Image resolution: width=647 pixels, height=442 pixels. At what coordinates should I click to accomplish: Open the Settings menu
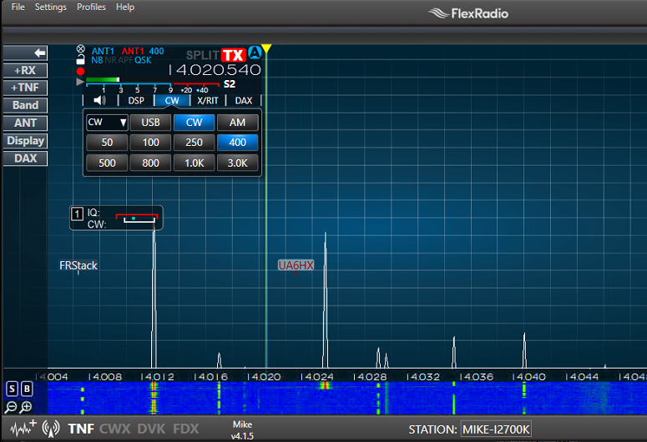coord(50,7)
